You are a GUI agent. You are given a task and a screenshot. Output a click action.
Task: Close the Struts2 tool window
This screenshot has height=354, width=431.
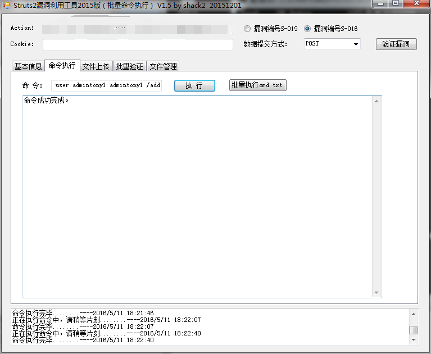417,3
